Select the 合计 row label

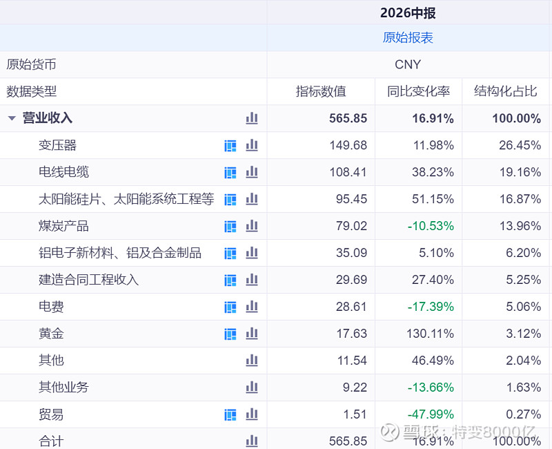click(51, 441)
